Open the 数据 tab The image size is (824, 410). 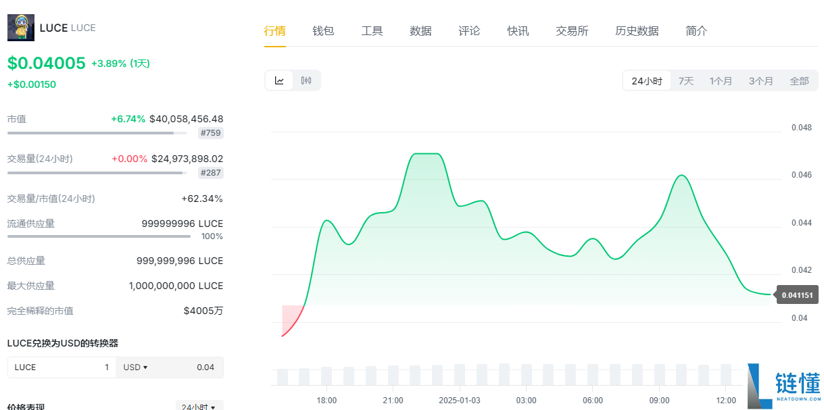click(420, 31)
